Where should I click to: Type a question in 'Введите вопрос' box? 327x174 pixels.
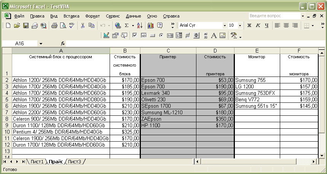275,16
